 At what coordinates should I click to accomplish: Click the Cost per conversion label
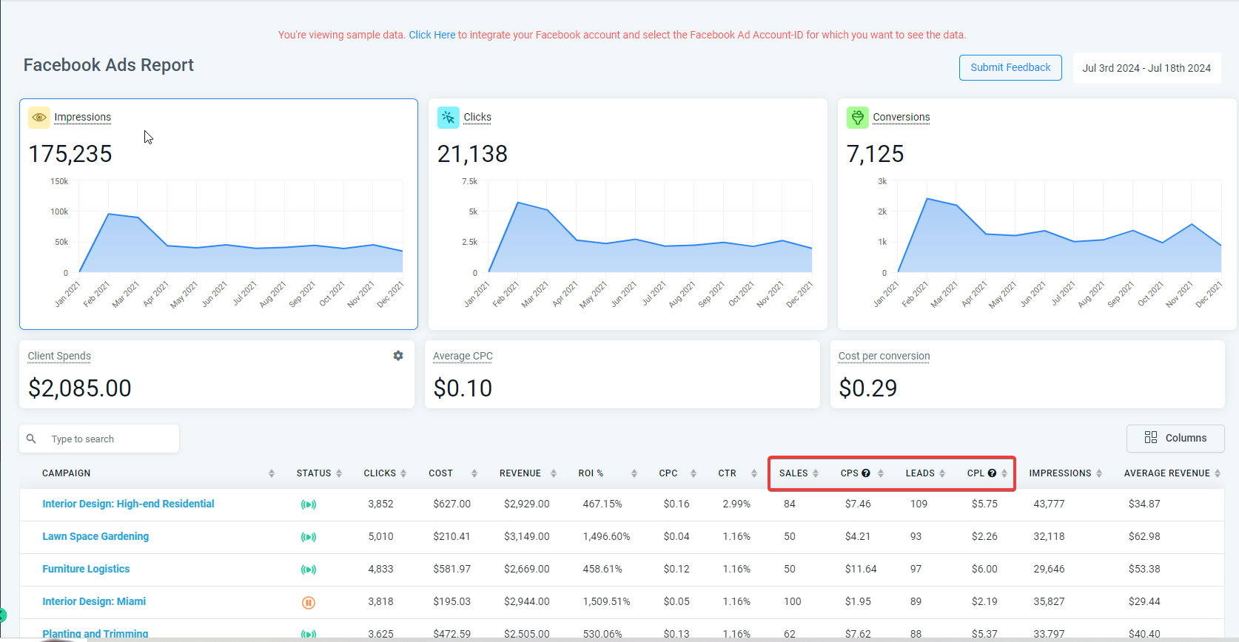tap(884, 356)
